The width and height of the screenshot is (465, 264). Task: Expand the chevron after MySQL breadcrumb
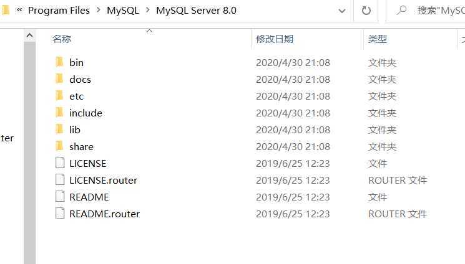click(x=147, y=11)
